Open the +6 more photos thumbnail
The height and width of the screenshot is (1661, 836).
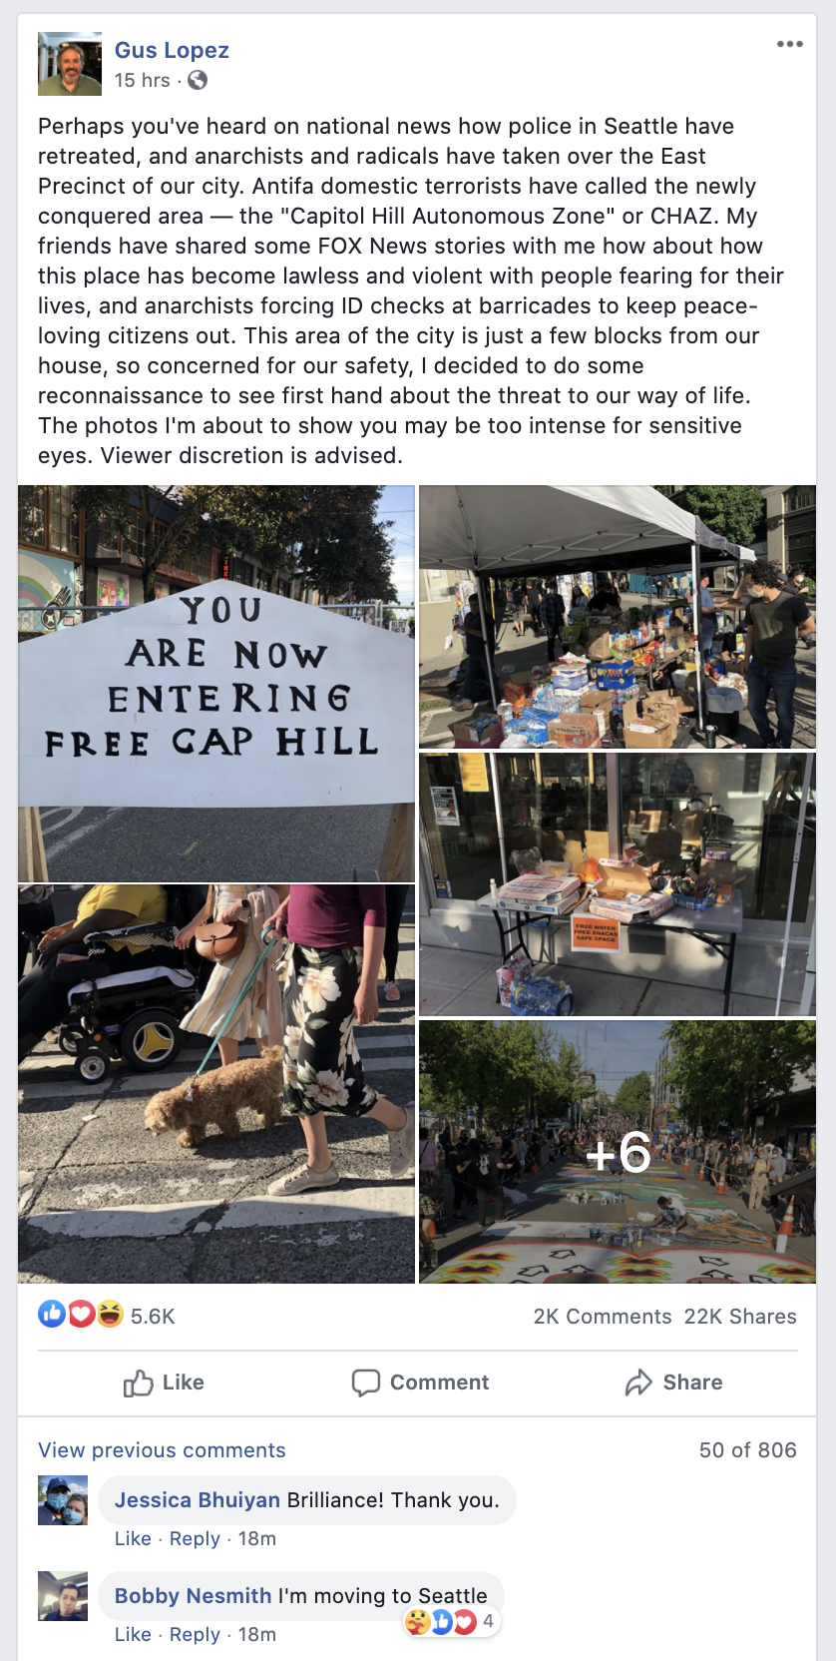(618, 1152)
